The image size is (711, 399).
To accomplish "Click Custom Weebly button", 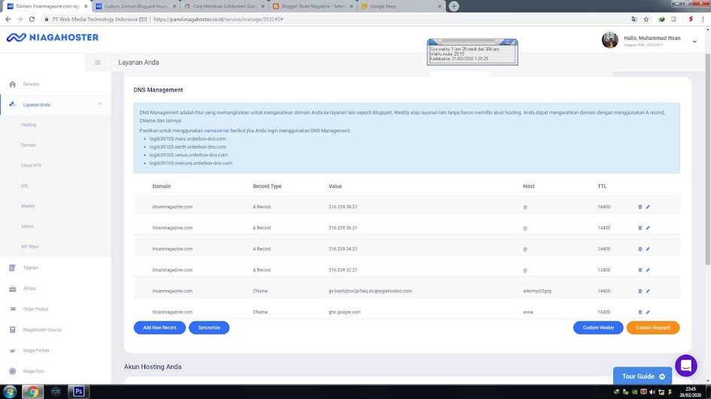I will coord(598,328).
